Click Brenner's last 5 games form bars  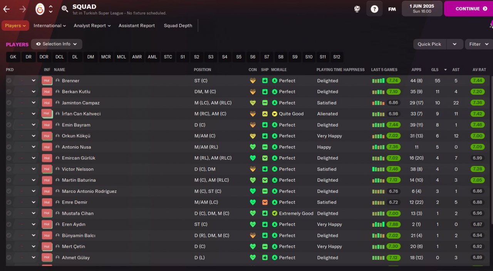point(378,81)
